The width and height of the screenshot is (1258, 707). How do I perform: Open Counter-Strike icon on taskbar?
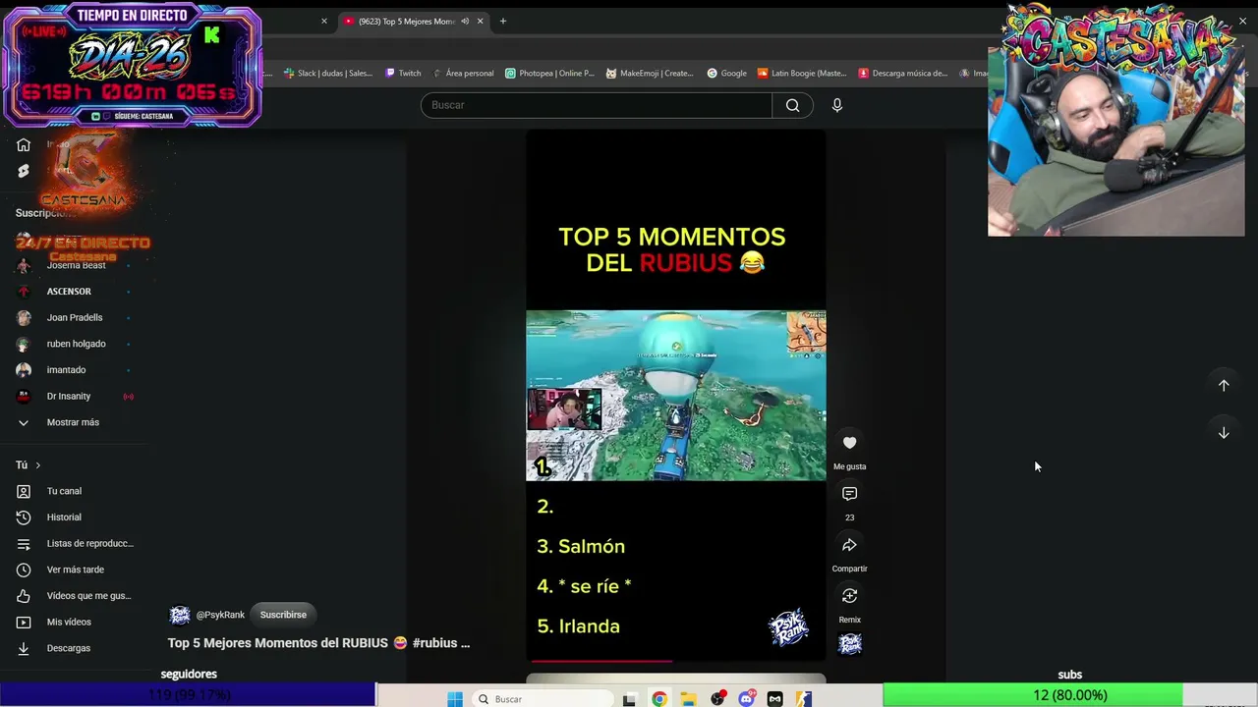tap(804, 699)
